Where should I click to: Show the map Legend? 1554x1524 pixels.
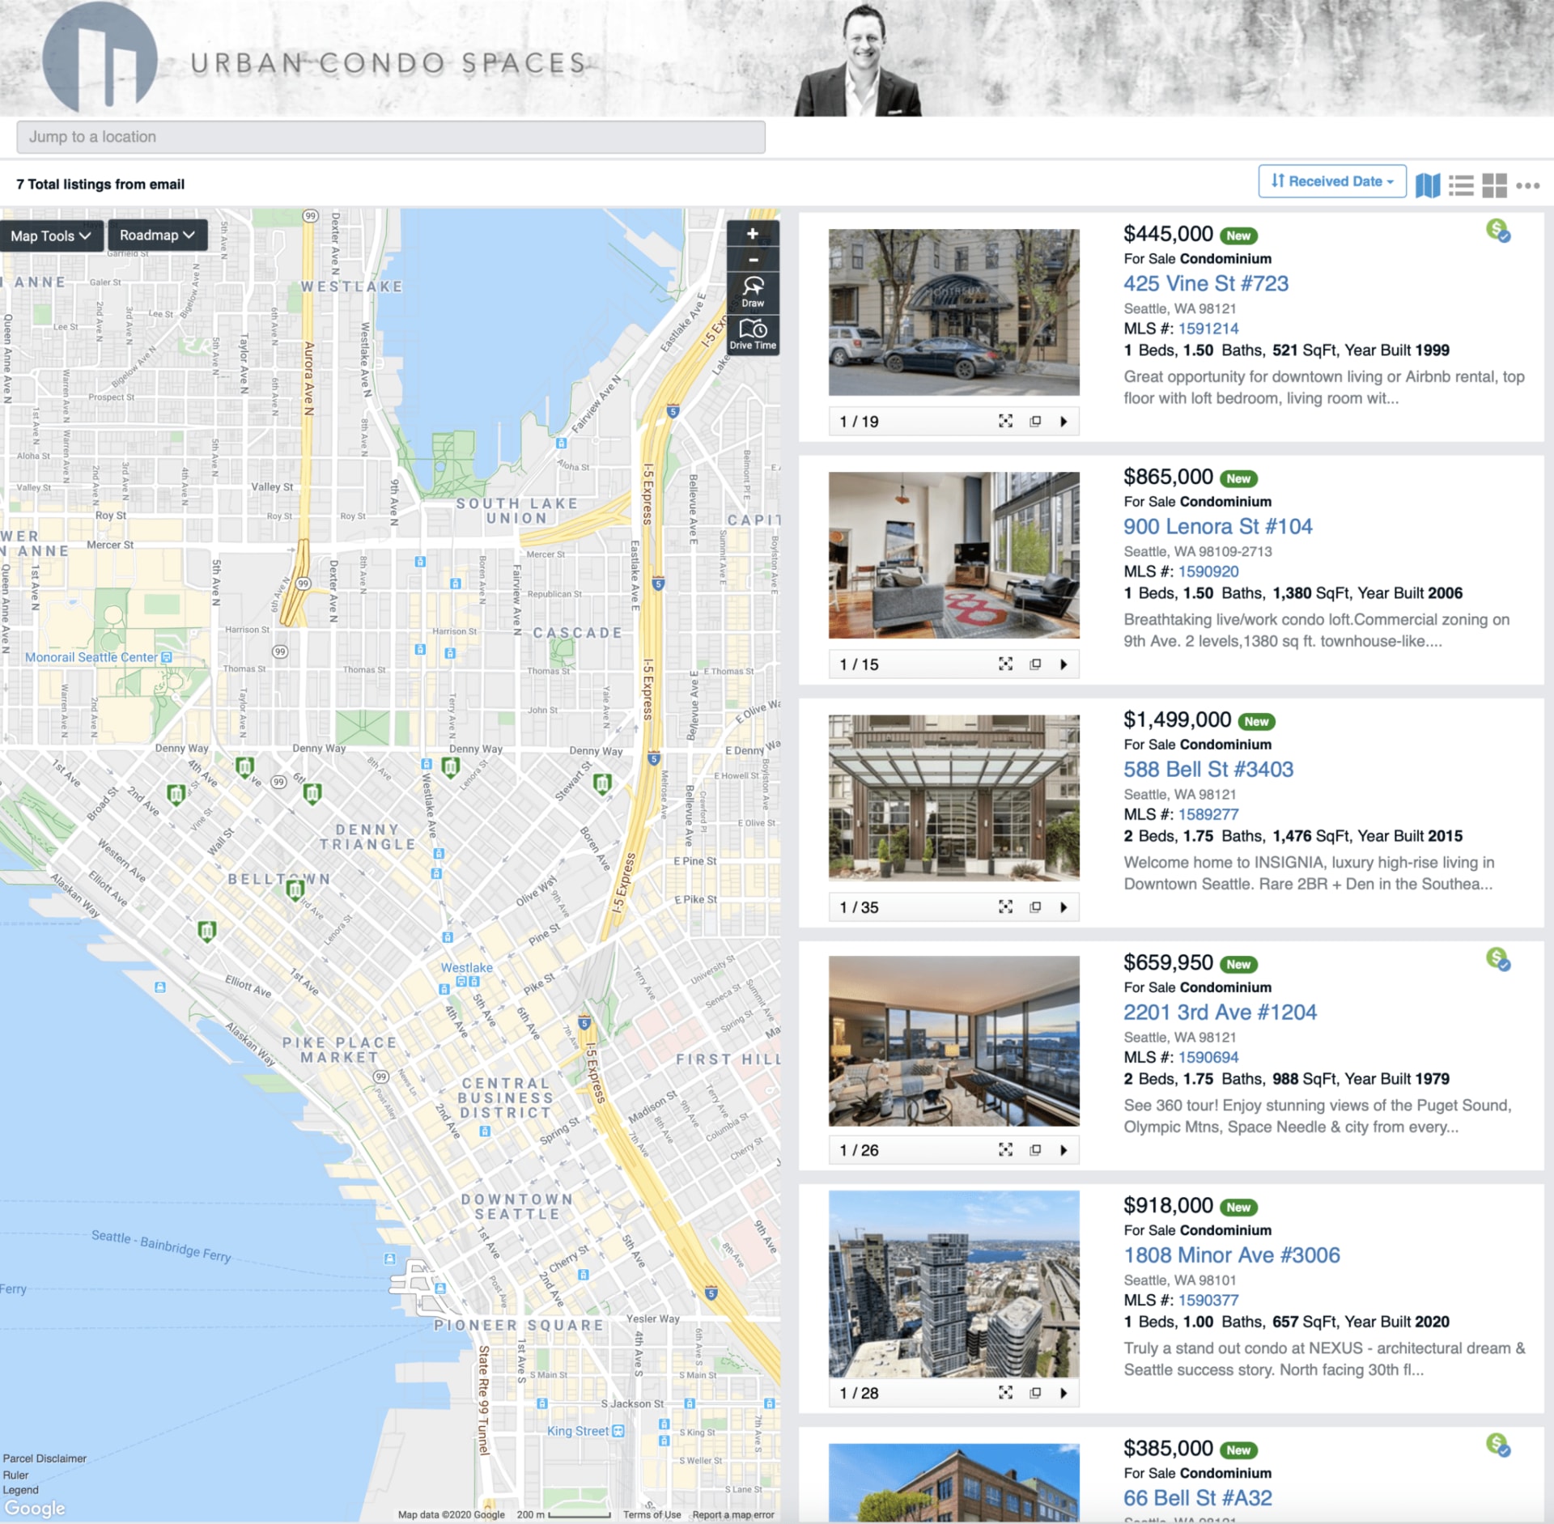click(20, 1490)
